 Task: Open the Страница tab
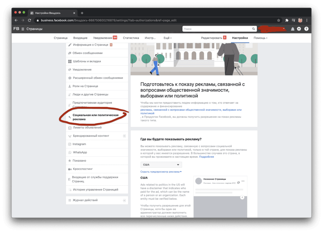point(61,38)
